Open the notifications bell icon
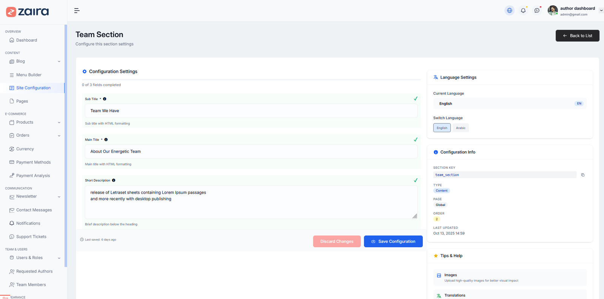 [x=523, y=11]
